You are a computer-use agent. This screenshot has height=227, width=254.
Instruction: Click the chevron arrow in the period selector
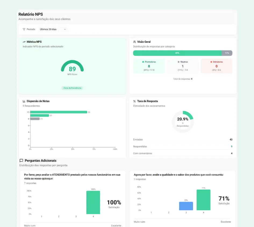pyautogui.click(x=65, y=29)
